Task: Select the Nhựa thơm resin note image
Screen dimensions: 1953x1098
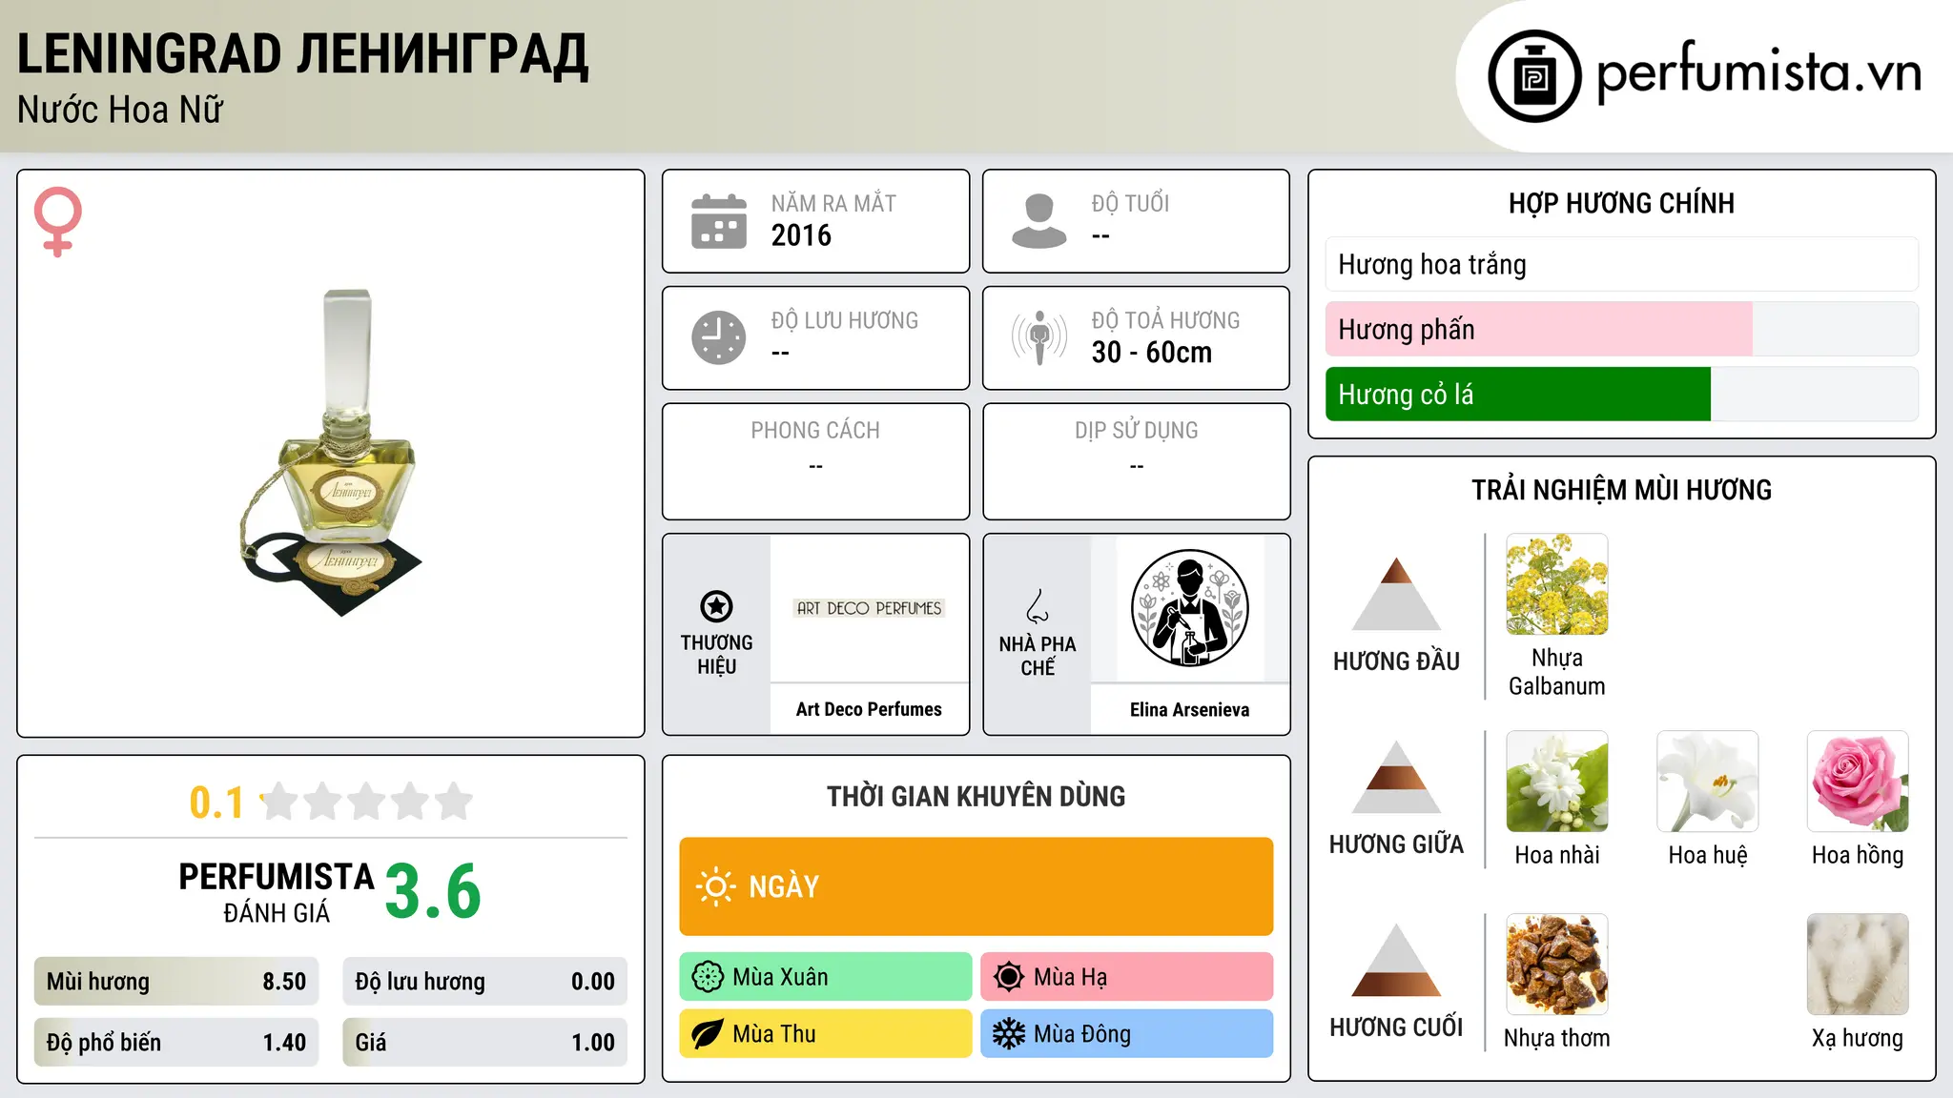Action: (x=1557, y=965)
